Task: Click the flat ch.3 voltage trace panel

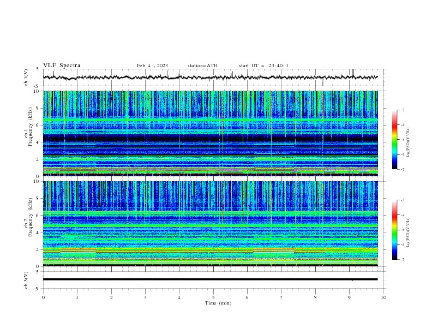Action: (x=214, y=280)
